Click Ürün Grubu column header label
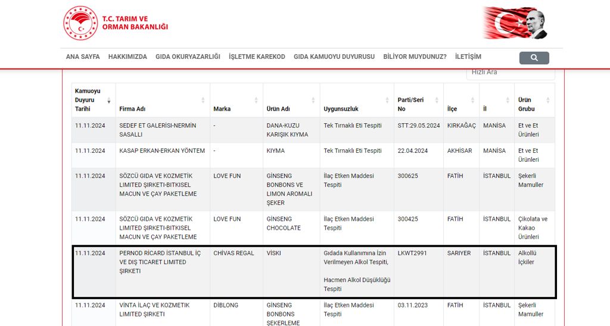 [527, 105]
